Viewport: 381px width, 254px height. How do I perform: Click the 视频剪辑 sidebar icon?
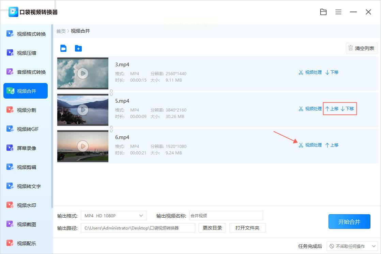coord(10,167)
